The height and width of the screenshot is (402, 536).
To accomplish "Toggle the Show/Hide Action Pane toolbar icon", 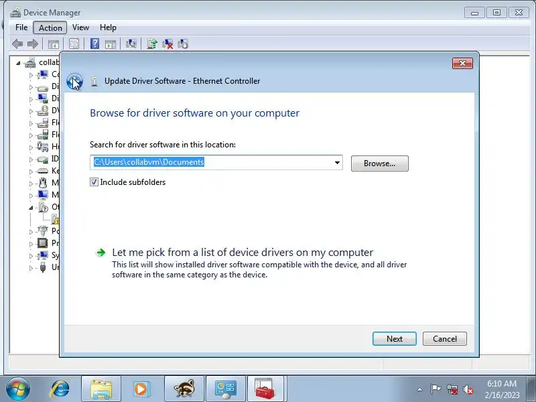I will coord(111,44).
